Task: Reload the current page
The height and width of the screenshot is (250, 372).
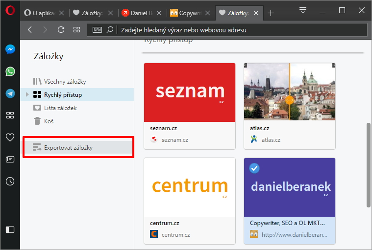Action: tap(61, 30)
